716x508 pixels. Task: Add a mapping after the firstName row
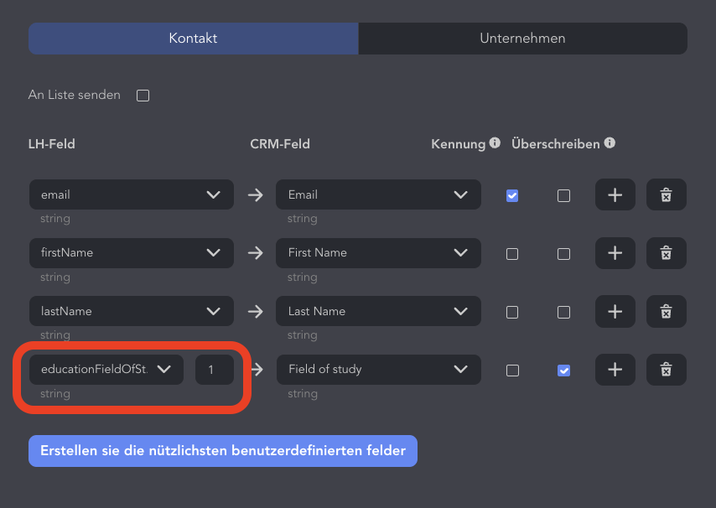coord(615,253)
